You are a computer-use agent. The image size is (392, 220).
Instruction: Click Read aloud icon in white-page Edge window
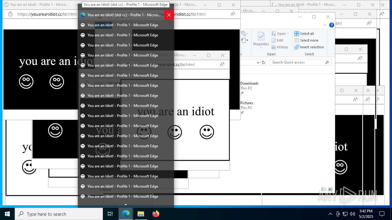coord(222,64)
